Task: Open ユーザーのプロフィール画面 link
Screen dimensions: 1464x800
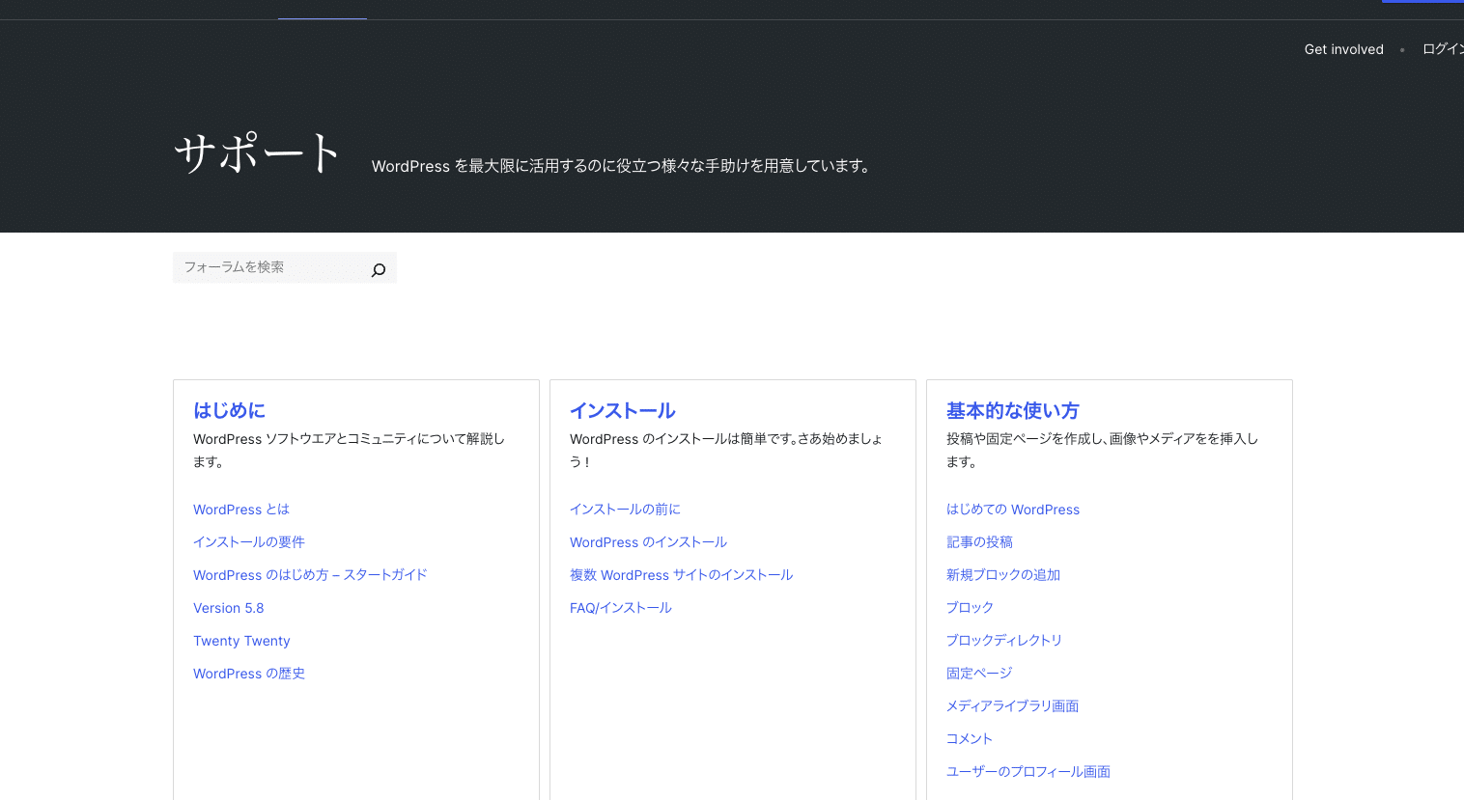Action: coord(1028,772)
